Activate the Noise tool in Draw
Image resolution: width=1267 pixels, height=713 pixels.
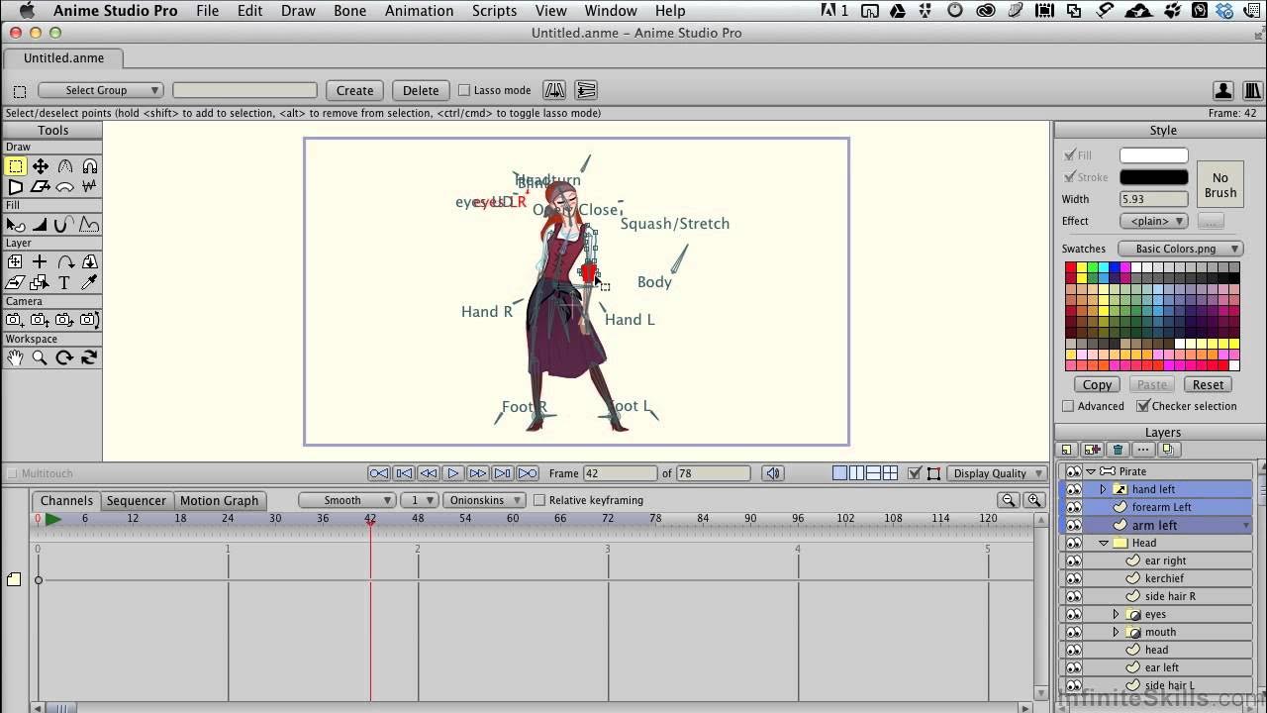pos(90,186)
